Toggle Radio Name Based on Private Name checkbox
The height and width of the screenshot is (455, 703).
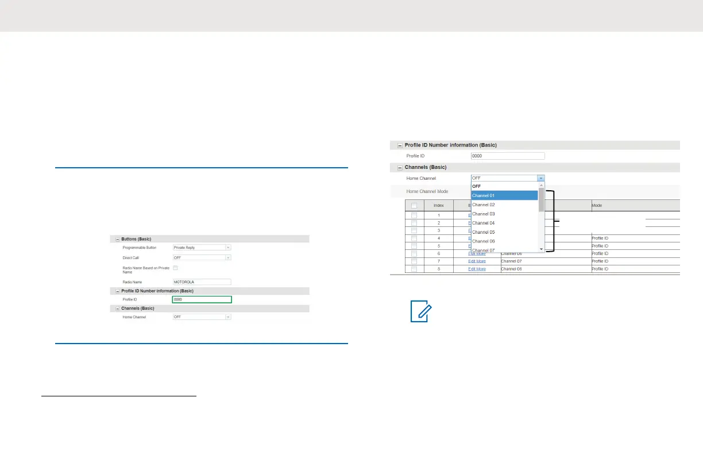(176, 268)
